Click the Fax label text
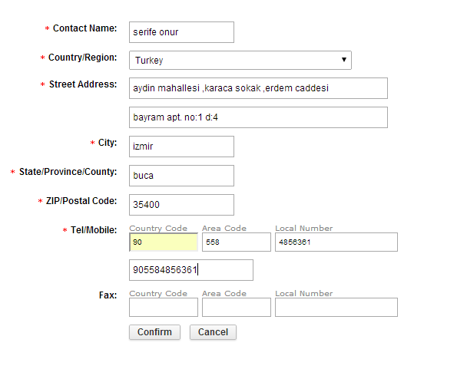 tap(108, 295)
